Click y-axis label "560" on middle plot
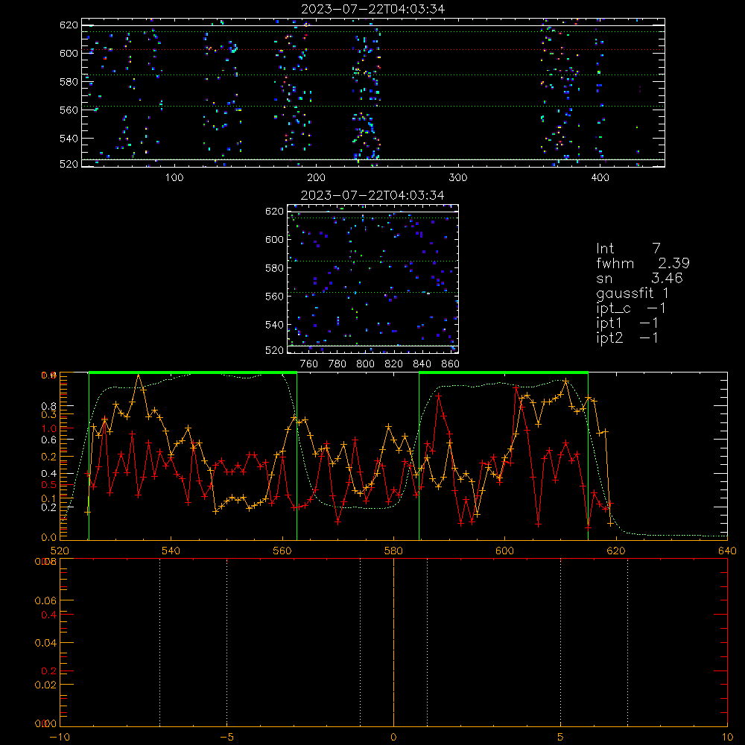 point(274,297)
